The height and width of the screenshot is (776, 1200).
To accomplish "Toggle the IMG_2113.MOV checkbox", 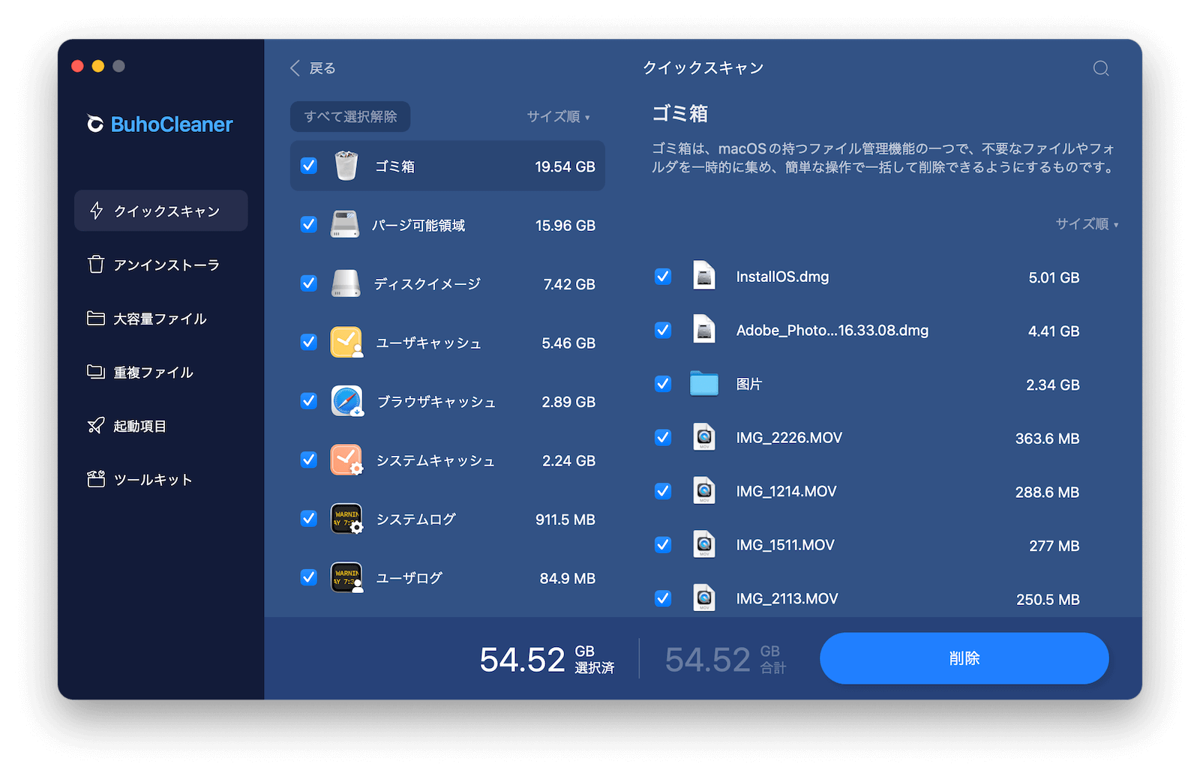I will (663, 598).
